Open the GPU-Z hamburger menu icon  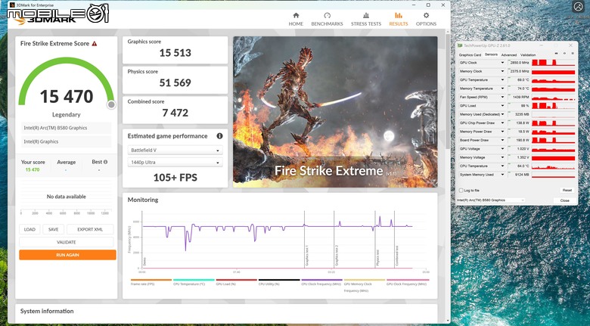573,54
